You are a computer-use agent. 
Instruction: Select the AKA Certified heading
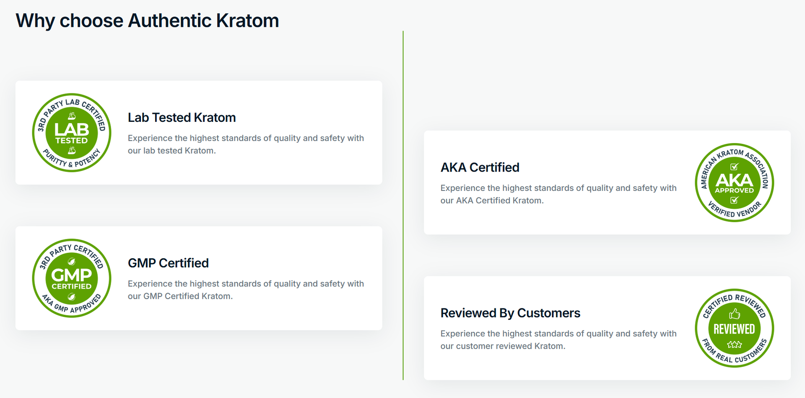point(480,167)
